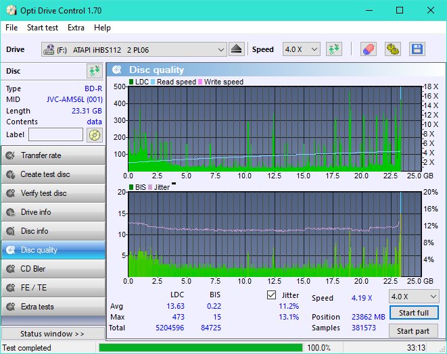This screenshot has width=447, height=354.
Task: Click the Test completed status text
Action: [27, 348]
